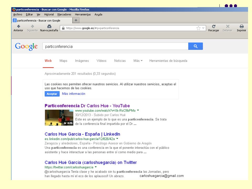
Task: Click the carloshuegarcia@gmail.com text
Action: (x=162, y=176)
